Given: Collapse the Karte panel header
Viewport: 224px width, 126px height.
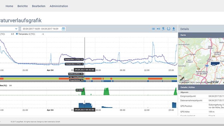Looking at the screenshot, I should tap(201, 35).
